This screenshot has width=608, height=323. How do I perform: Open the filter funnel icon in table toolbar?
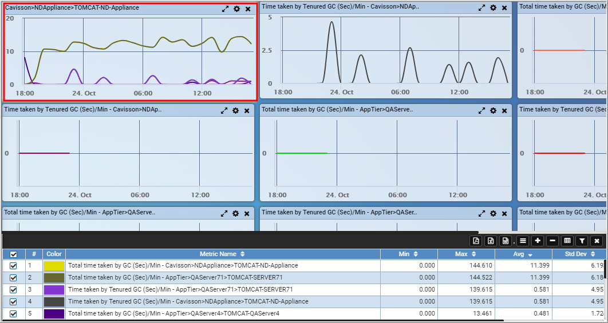[x=582, y=241]
